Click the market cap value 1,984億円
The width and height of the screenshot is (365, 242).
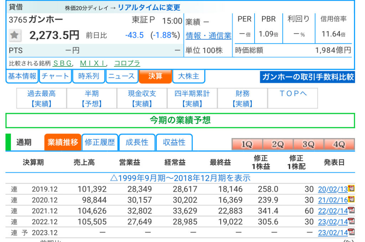pyautogui.click(x=333, y=50)
